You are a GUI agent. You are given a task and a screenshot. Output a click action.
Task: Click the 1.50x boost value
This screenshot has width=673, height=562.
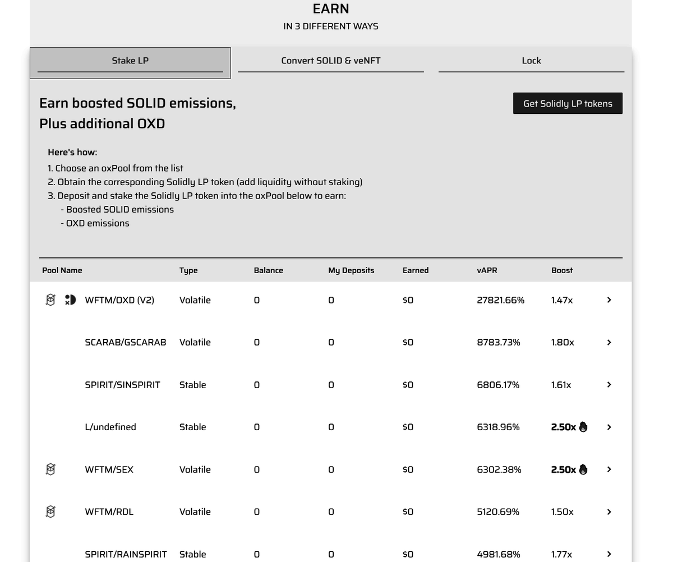click(x=563, y=512)
